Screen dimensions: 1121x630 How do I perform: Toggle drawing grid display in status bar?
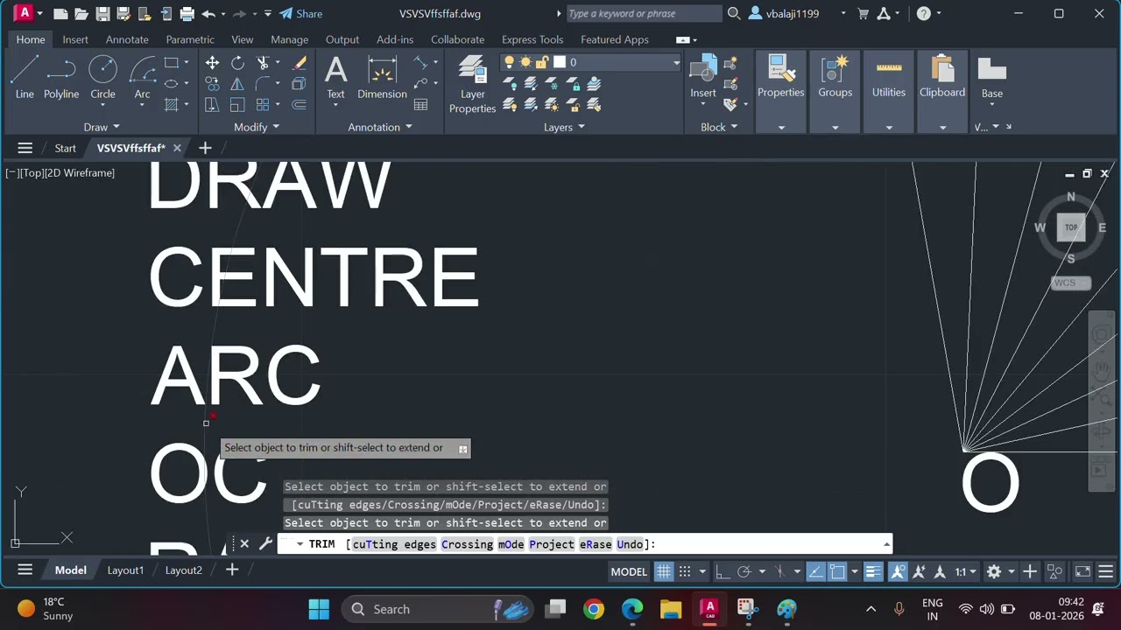664,571
